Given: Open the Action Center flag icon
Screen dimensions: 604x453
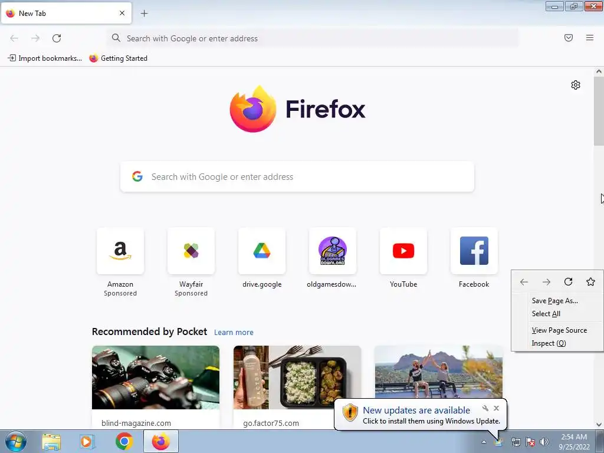Looking at the screenshot, I should (530, 442).
